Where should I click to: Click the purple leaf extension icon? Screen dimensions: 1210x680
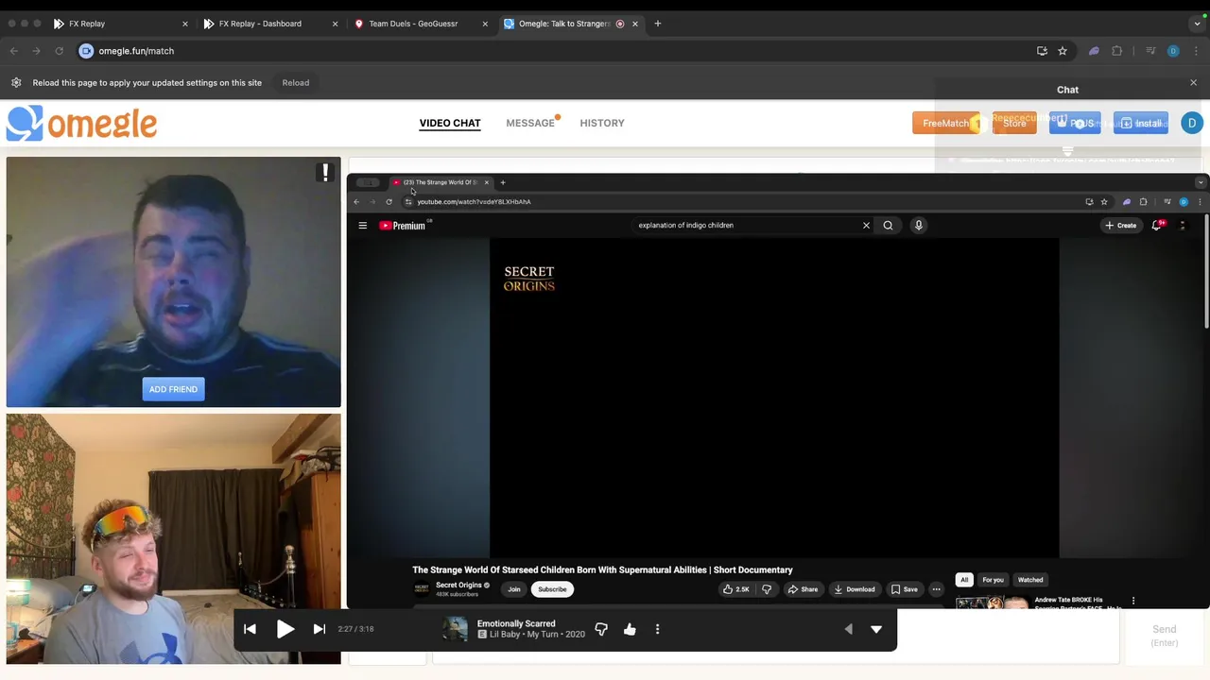(1094, 51)
